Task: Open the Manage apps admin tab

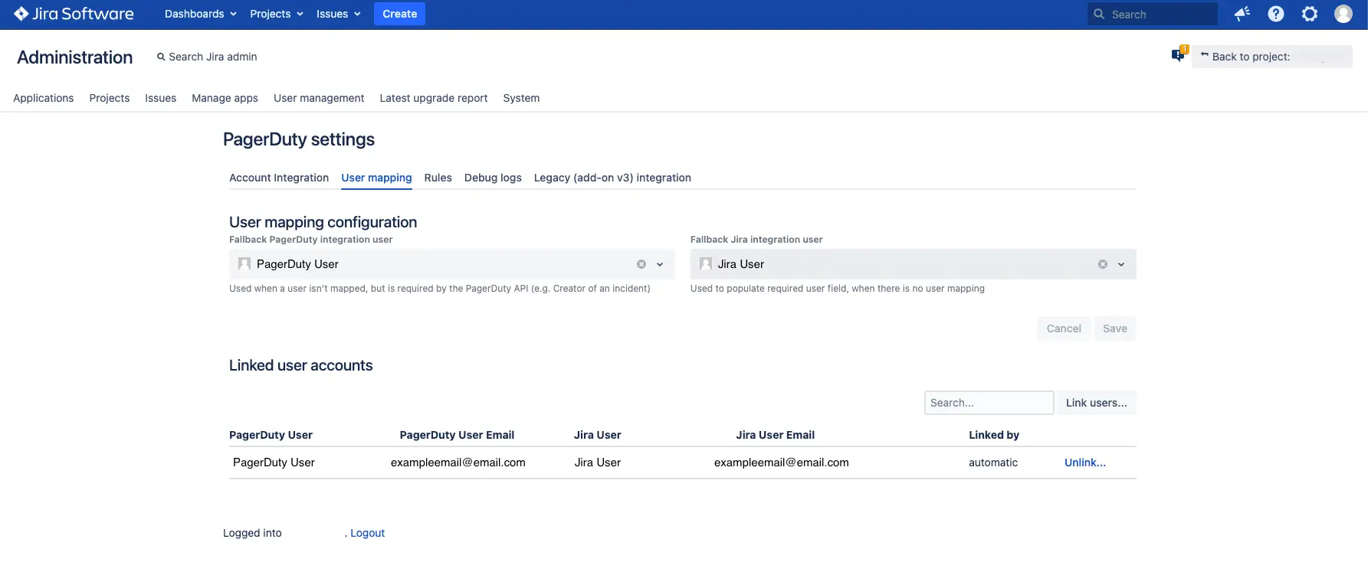Action: click(225, 98)
